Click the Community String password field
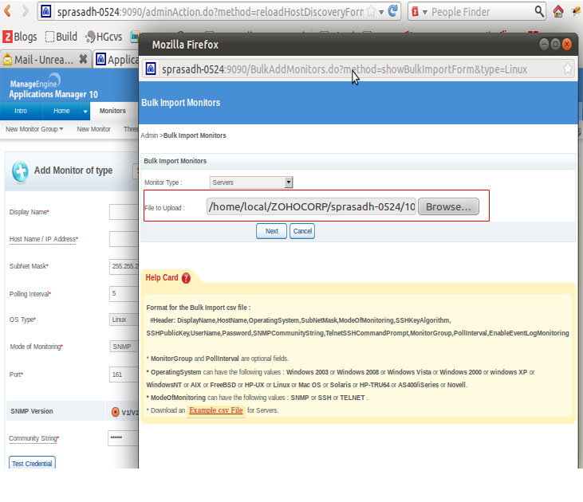The height and width of the screenshot is (502, 583). point(123,437)
